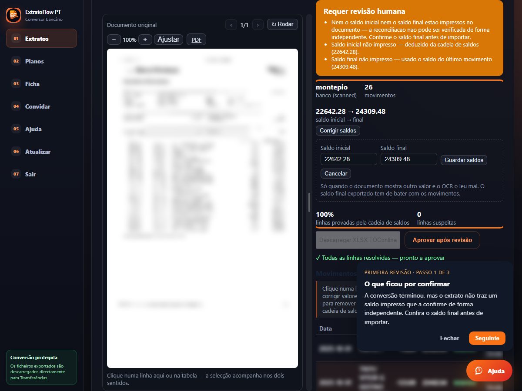This screenshot has height=391, width=522.
Task: Open the floating Ajuda chat button
Action: pyautogui.click(x=489, y=371)
